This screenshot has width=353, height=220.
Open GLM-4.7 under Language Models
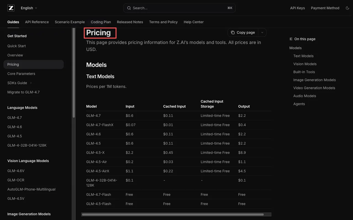[x=15, y=118]
